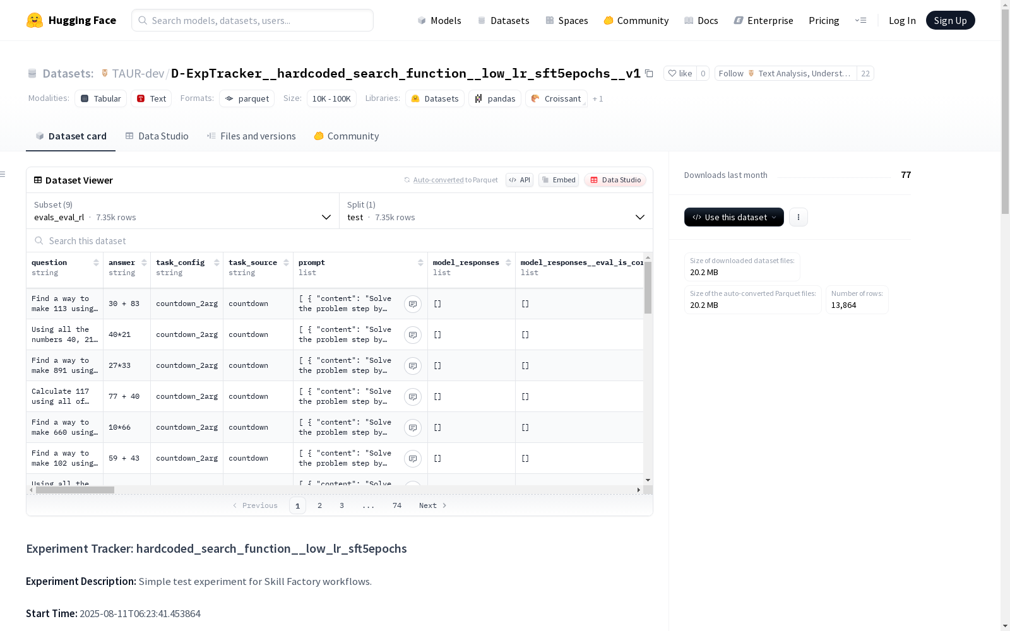Viewport: 1010px width, 631px height.
Task: Click the current page 1 button
Action: (x=298, y=505)
